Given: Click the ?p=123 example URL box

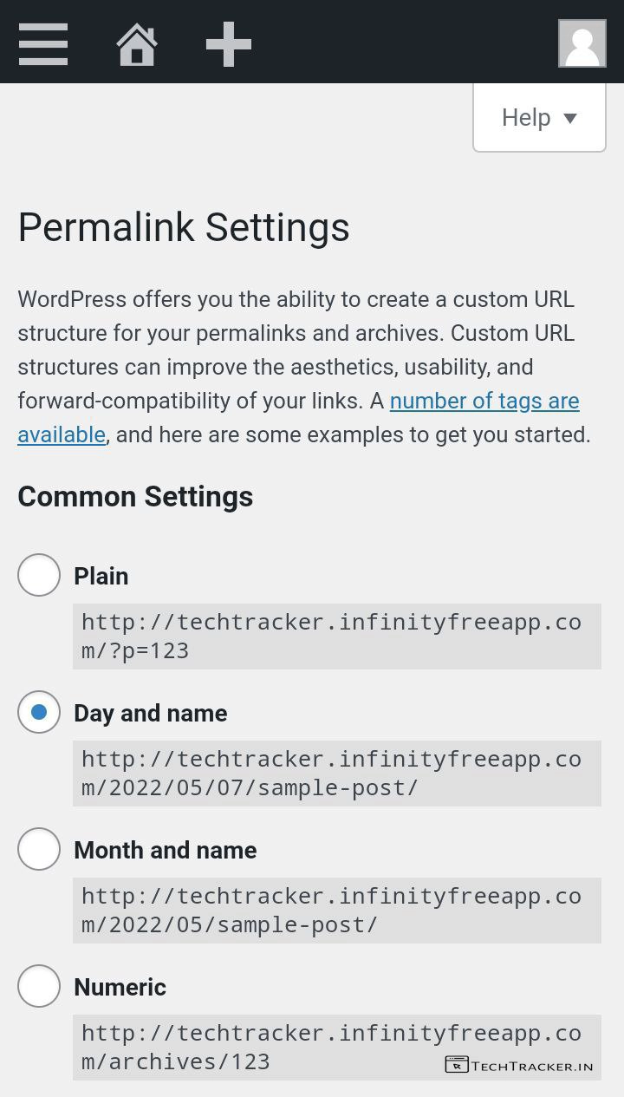Looking at the screenshot, I should click(x=336, y=636).
